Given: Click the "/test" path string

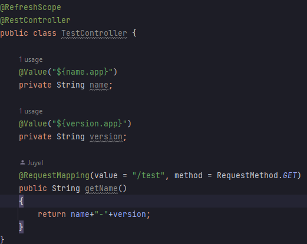Looking at the screenshot, I should [x=148, y=175].
